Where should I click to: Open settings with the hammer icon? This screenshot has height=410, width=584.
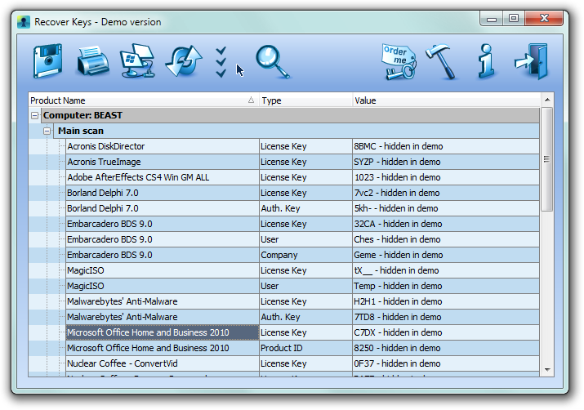[442, 62]
